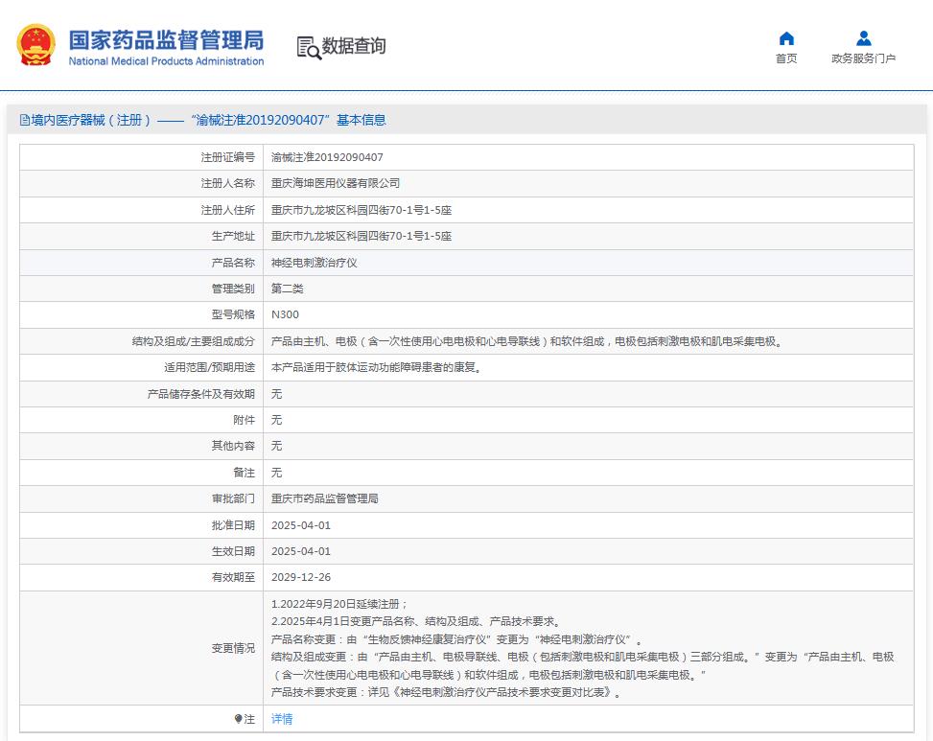
Task: Click the 国家药品监督管理局 site title
Action: coord(166,39)
